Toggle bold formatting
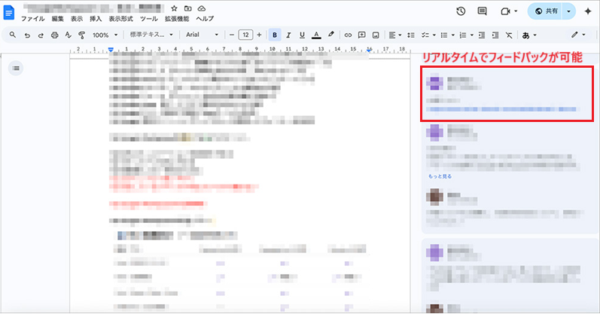 274,35
